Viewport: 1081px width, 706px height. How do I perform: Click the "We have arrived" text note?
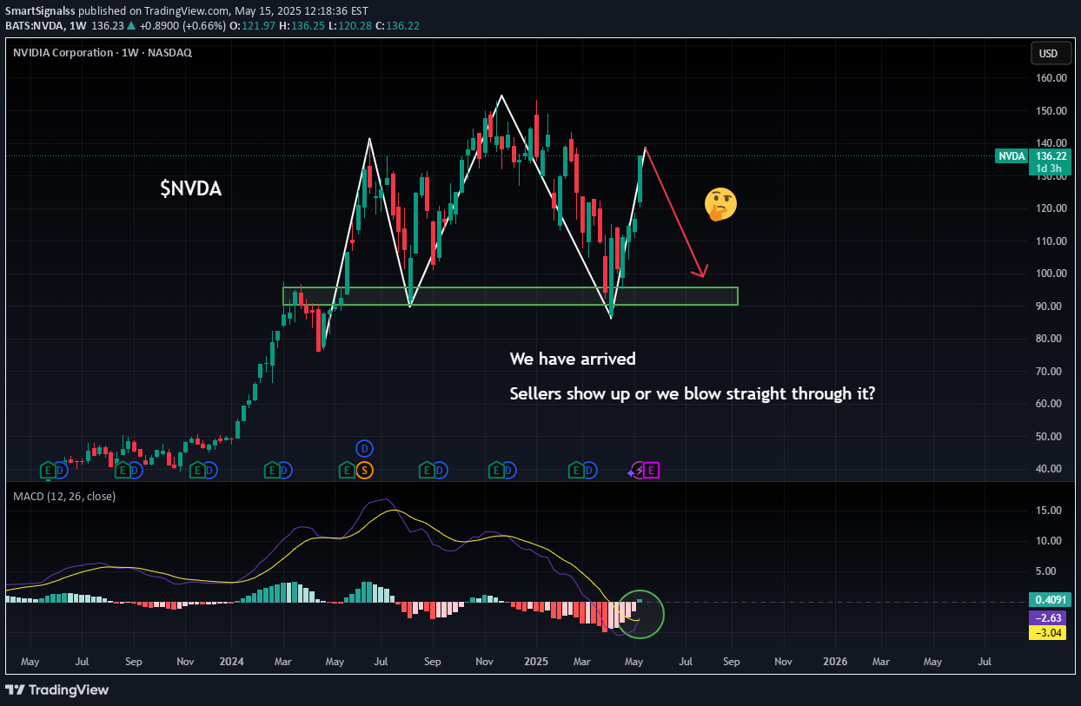pos(573,359)
